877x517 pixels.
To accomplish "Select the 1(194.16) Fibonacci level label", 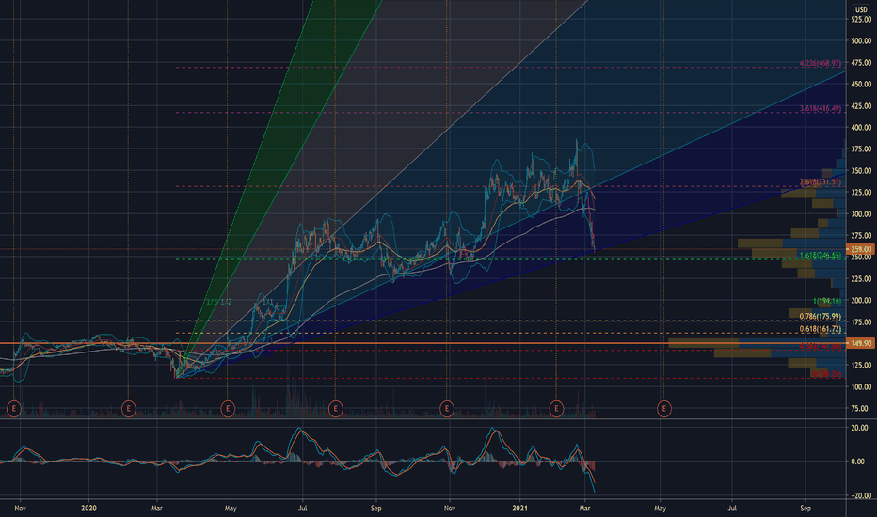I will pyautogui.click(x=827, y=301).
